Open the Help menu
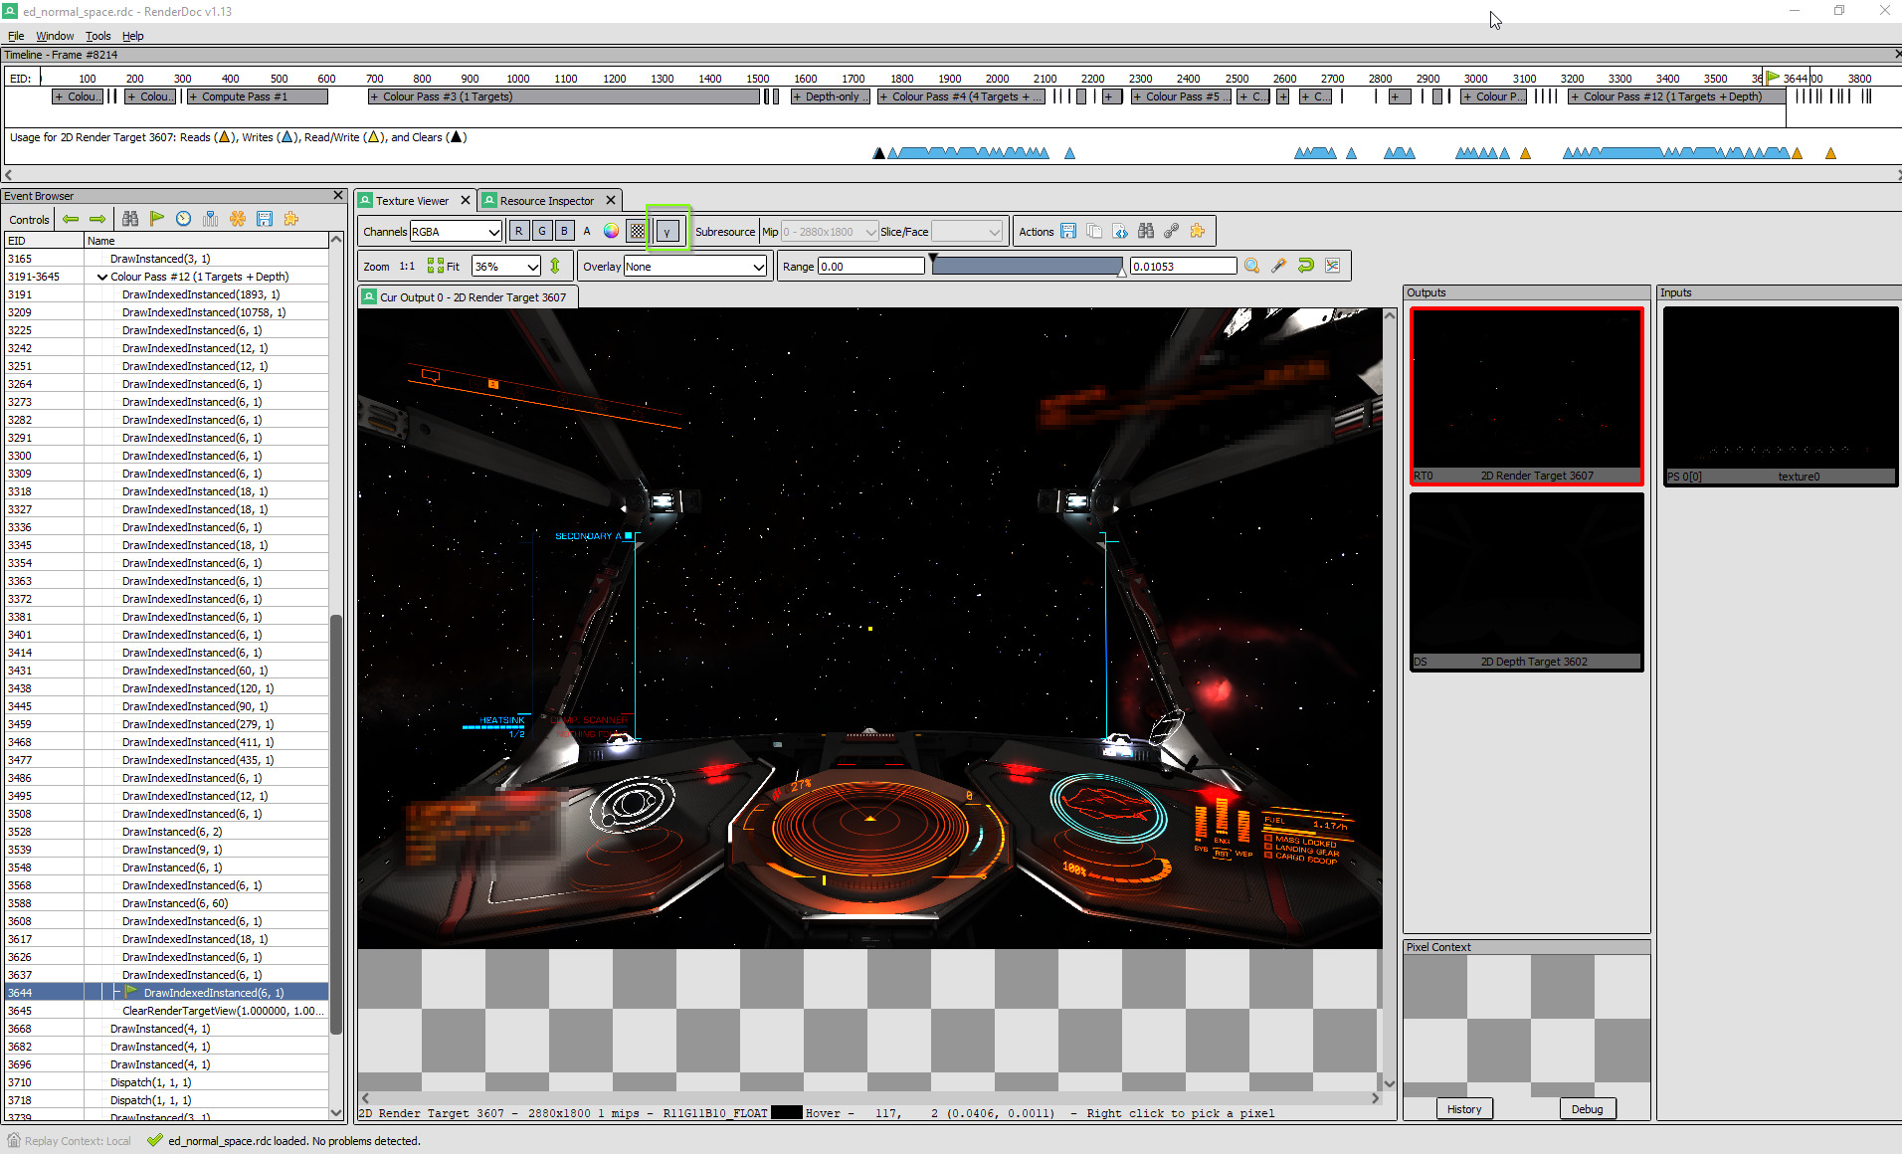The height and width of the screenshot is (1154, 1902). 132,36
